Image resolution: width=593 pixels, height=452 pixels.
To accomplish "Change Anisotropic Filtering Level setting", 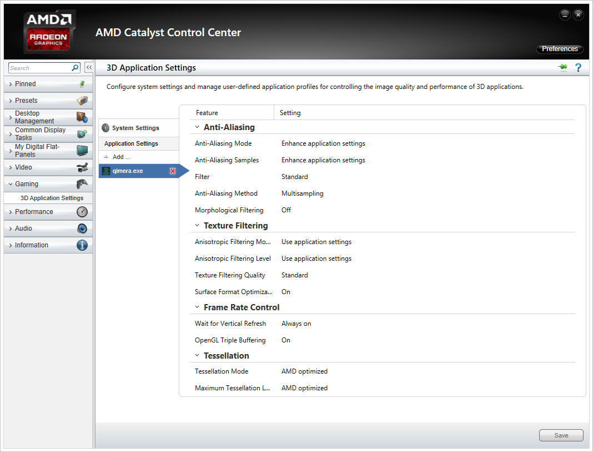I will (316, 259).
